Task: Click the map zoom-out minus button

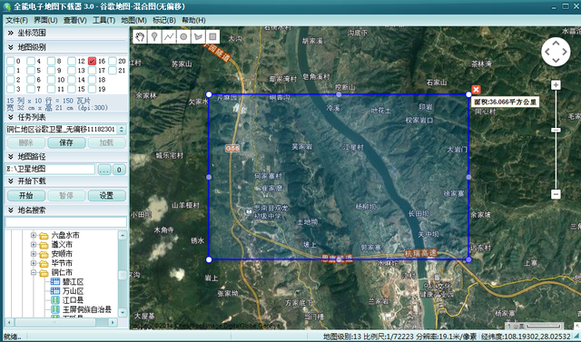Action: point(556,194)
